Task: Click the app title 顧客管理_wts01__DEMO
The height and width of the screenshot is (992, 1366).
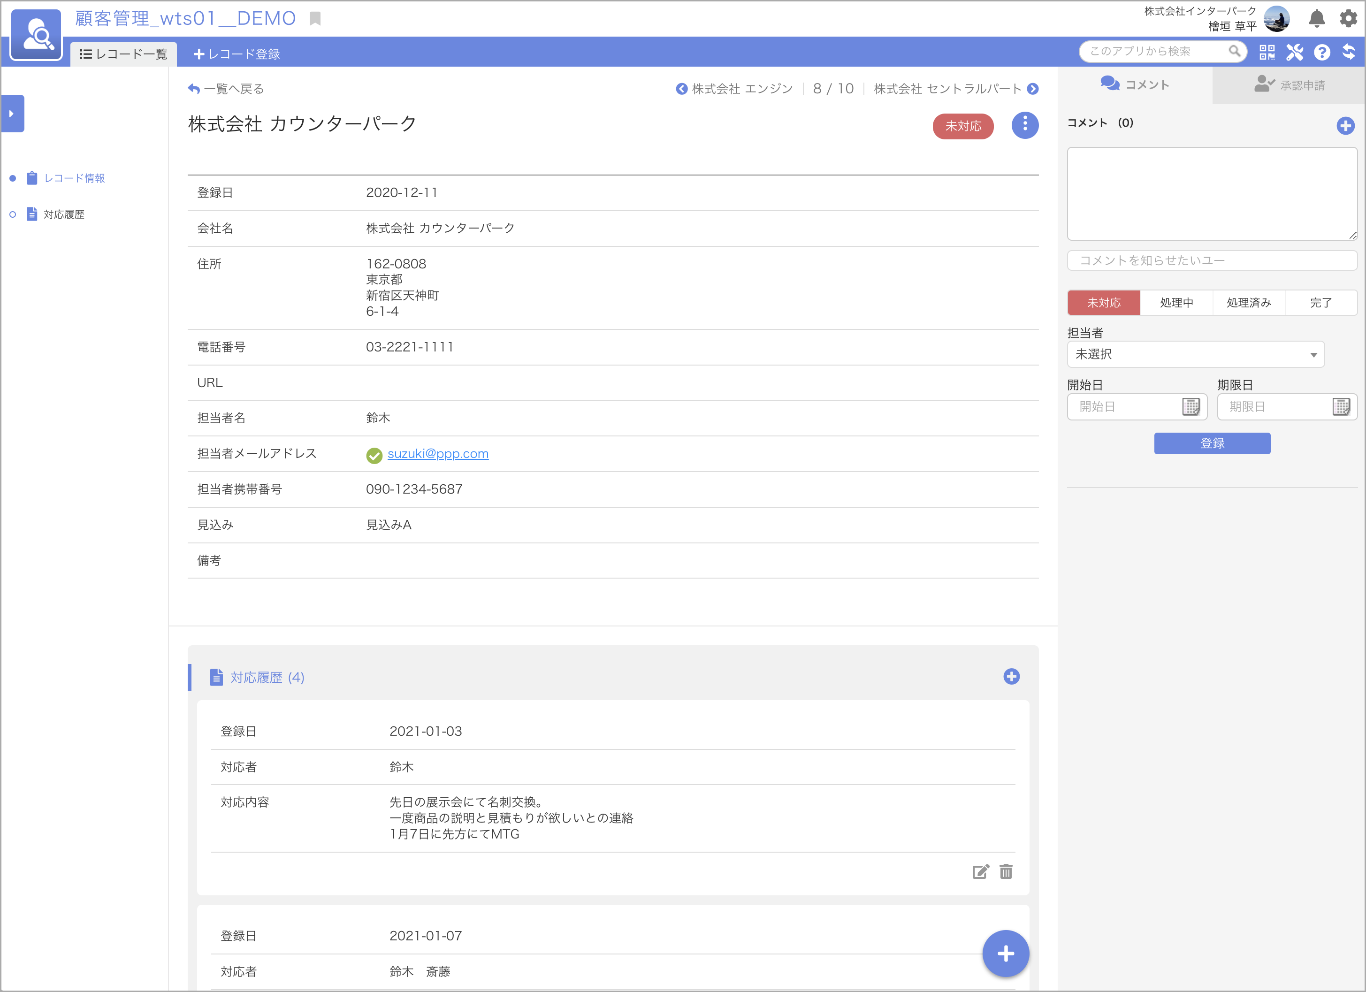Action: [x=185, y=19]
